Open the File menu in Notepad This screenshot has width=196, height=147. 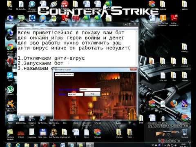click(x=20, y=28)
